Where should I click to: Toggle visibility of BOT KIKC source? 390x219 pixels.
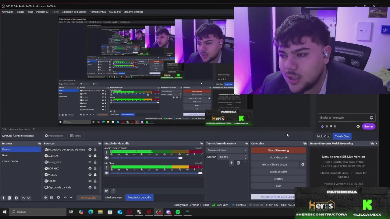pos(90,169)
